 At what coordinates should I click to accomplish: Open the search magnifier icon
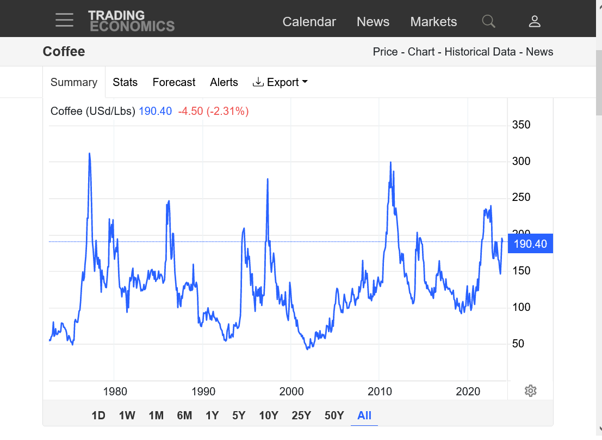coord(488,21)
